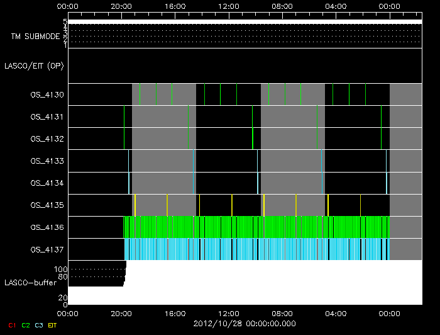440x335 pixels.
Task: Click the last green marker in the OS_4132 row
Action: pyautogui.click(x=381, y=139)
